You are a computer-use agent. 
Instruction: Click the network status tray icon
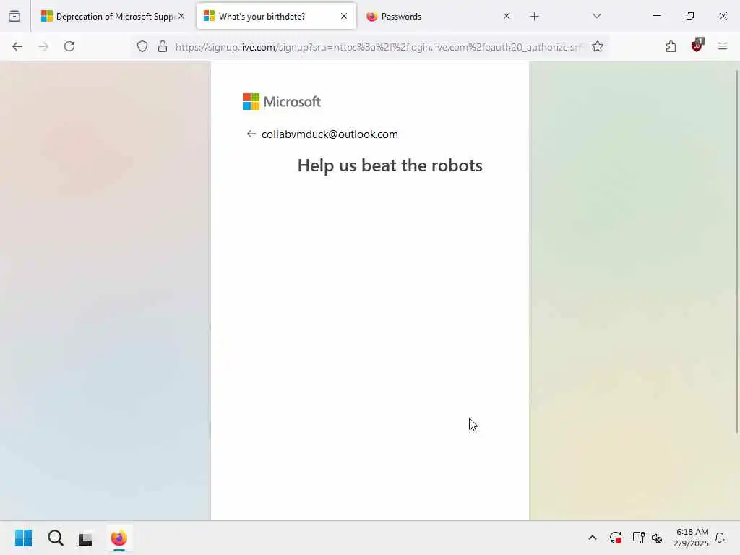638,538
